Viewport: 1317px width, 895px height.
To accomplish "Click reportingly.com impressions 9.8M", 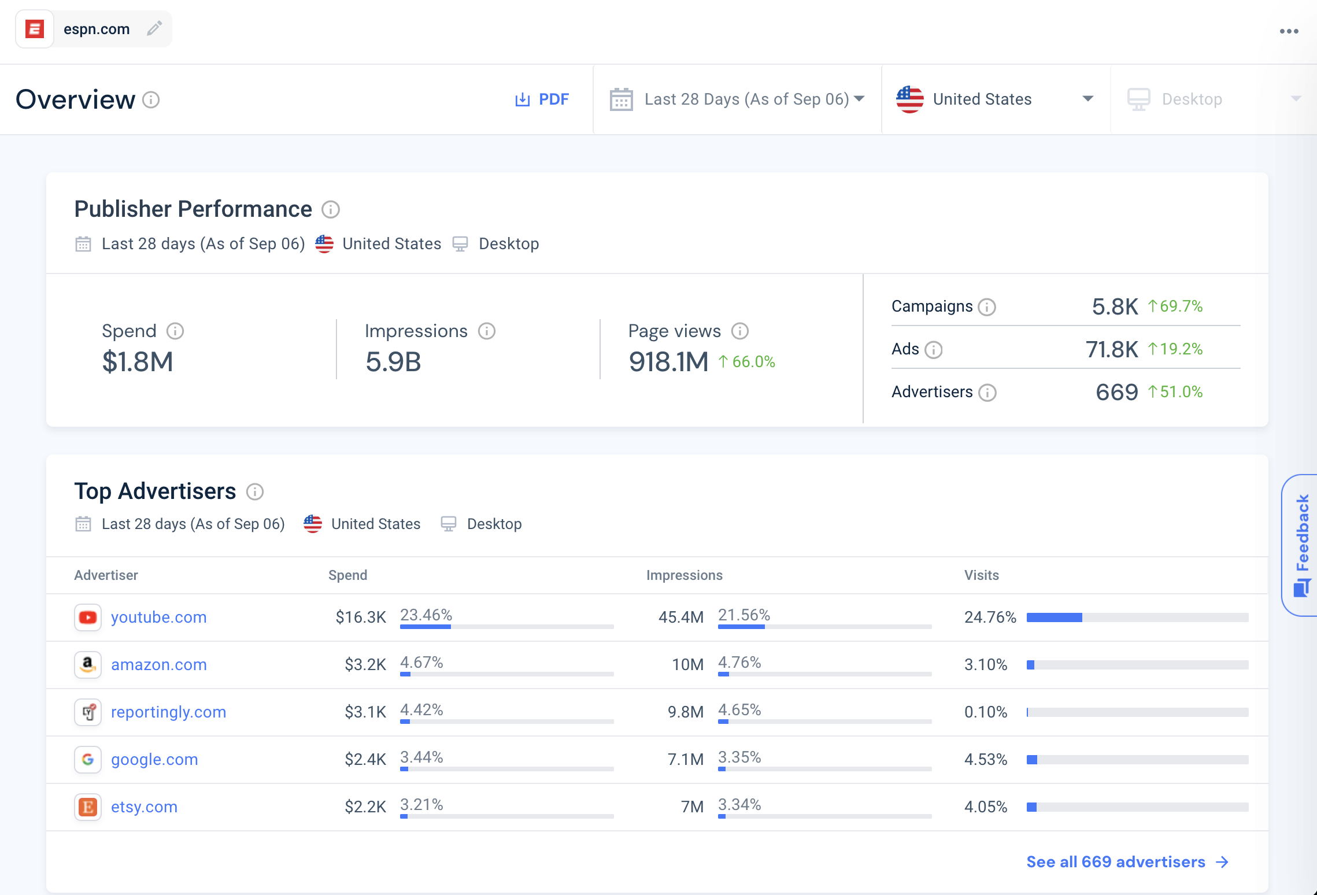I will point(686,712).
